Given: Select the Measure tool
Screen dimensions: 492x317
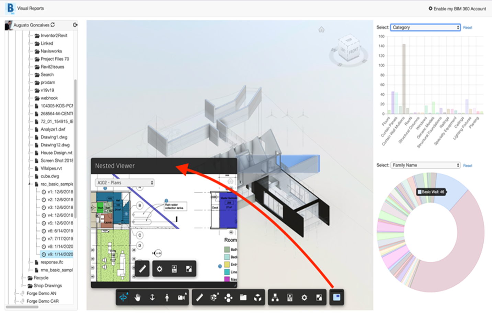Looking at the screenshot, I should pos(199,297).
